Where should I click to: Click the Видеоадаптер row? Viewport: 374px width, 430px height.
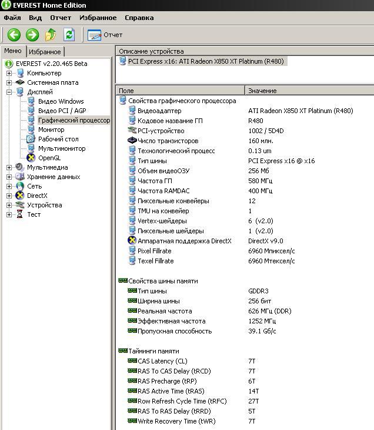[245, 111]
